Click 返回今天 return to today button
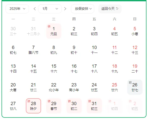Screen dimensions: 148x119 click(110, 9)
